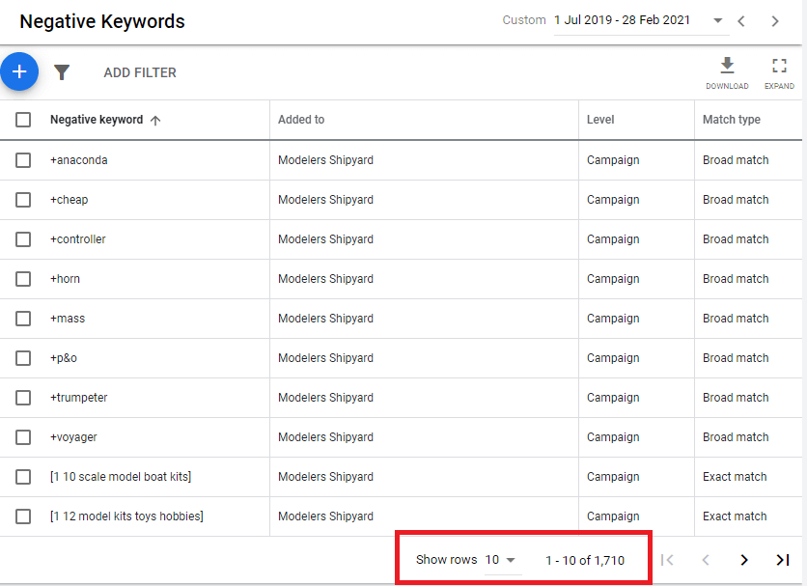Click the +p&o keyword text

tap(64, 358)
